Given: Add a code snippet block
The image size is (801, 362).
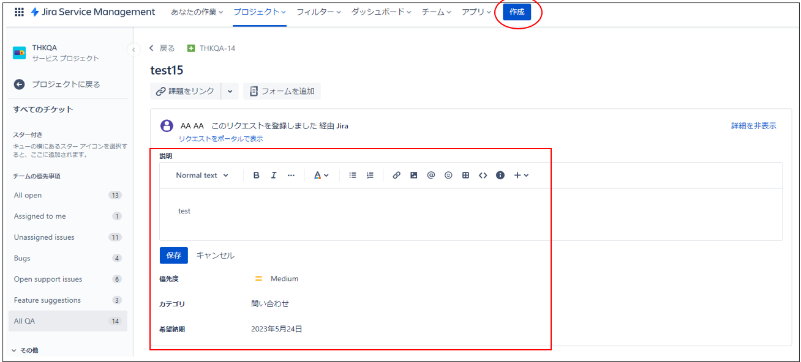Looking at the screenshot, I should click(x=483, y=175).
